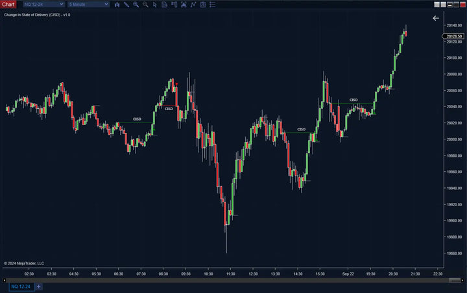The height and width of the screenshot is (293, 467).
Task: Select the NQ 12-24 tab at bottom
Action: pos(20,286)
